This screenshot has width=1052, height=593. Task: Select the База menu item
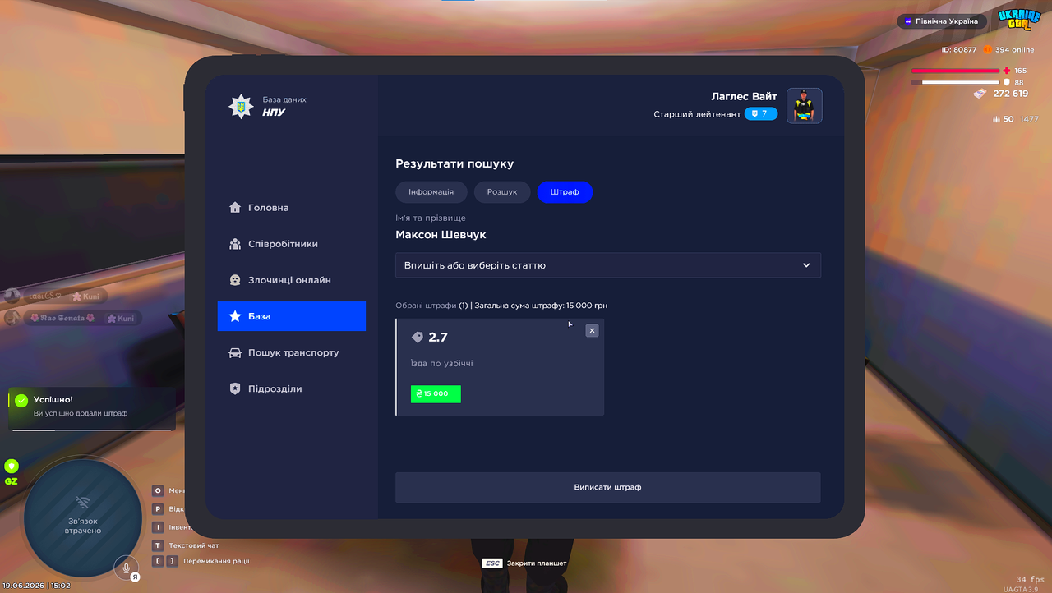pos(292,316)
